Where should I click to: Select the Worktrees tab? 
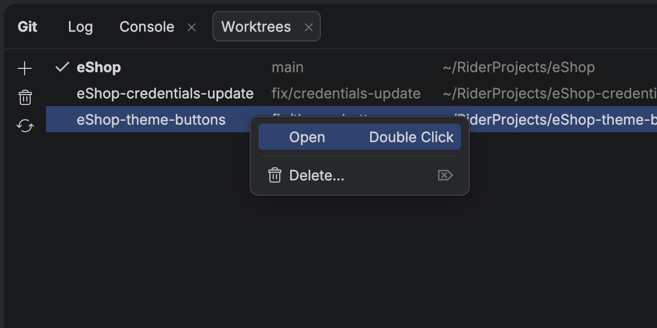pos(256,27)
